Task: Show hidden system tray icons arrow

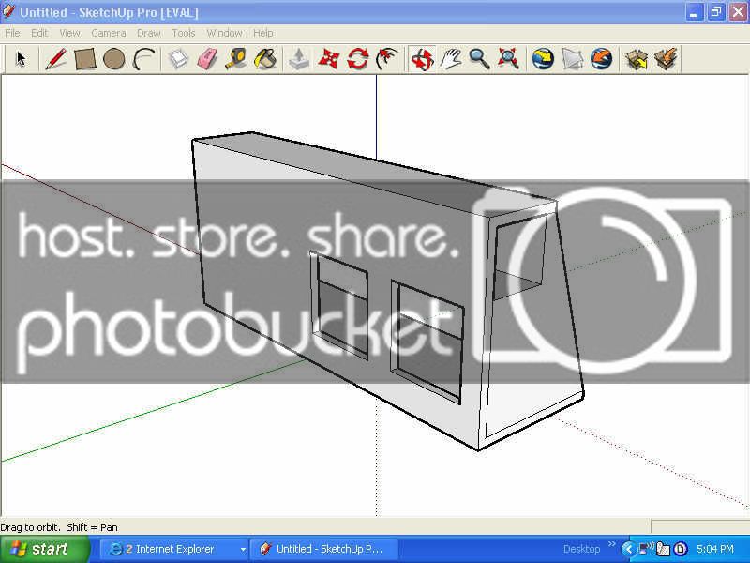Action: coord(628,549)
